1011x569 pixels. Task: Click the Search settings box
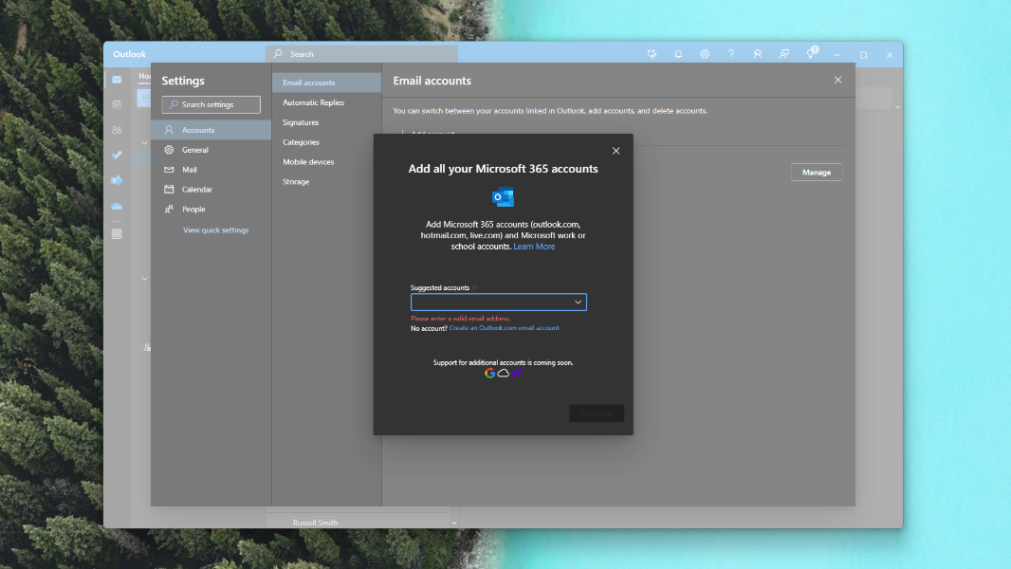[x=211, y=104]
